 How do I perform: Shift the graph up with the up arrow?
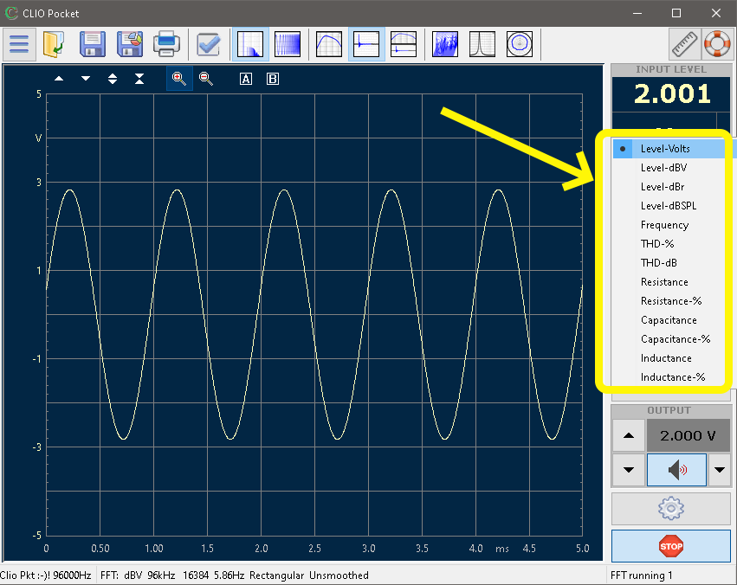pyautogui.click(x=59, y=79)
